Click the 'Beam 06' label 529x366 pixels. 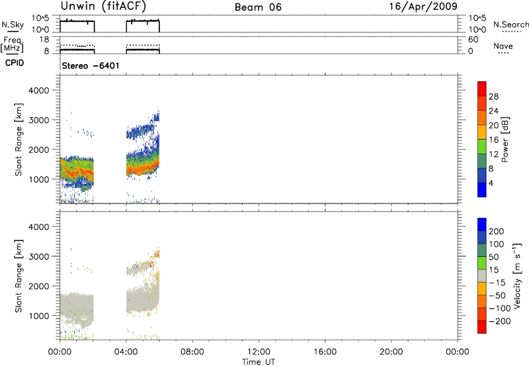point(258,7)
